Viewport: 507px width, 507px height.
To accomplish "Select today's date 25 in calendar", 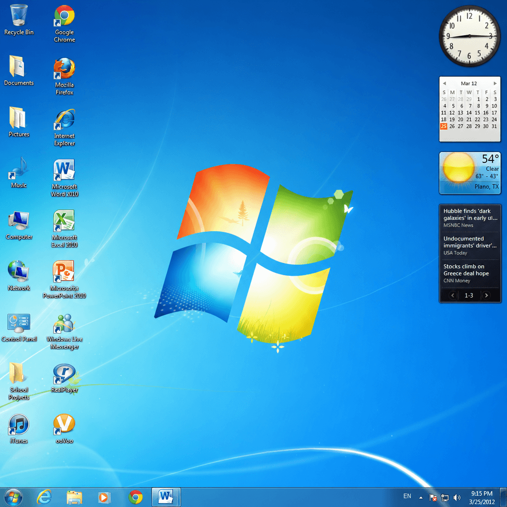I will (x=444, y=126).
